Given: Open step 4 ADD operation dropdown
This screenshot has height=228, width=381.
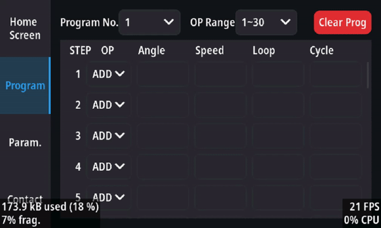Looking at the screenshot, I should (109, 167).
